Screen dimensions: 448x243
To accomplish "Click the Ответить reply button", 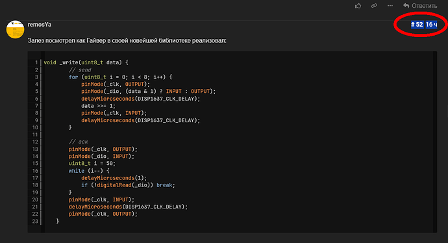I will (420, 6).
